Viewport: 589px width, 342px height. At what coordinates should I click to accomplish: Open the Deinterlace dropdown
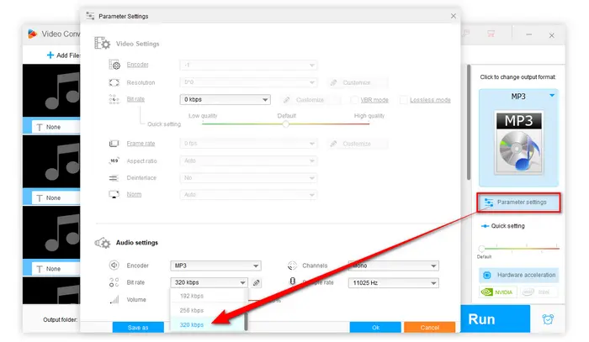point(248,178)
